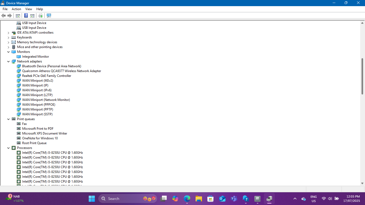Click adapter icon beside WAN Miniport (PPPOE)
This screenshot has width=365, height=205.
[19, 105]
